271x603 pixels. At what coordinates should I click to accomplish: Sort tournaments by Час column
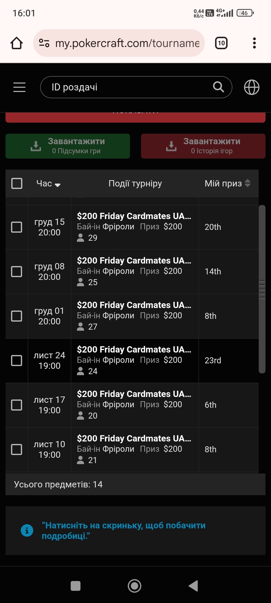(x=48, y=184)
